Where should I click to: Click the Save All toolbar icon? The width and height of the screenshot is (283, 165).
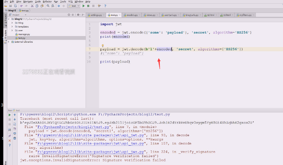click(11, 6)
